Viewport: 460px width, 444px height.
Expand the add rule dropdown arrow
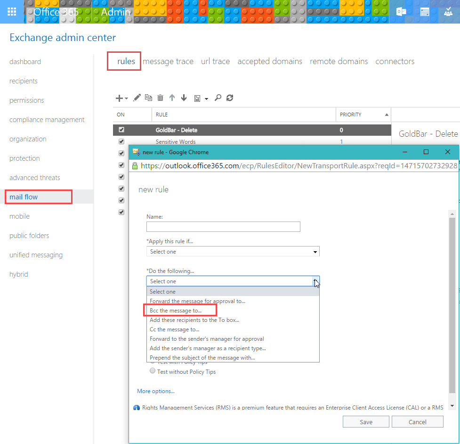(127, 99)
